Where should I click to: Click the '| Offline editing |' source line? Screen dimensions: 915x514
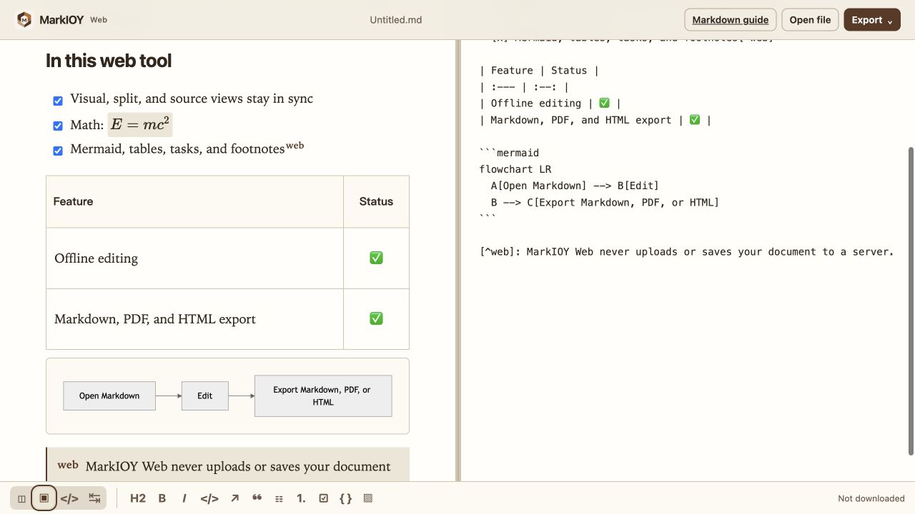coord(550,103)
